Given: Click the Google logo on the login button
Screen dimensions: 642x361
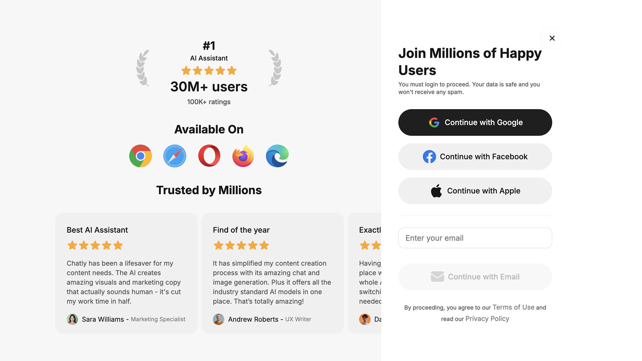Looking at the screenshot, I should [434, 122].
